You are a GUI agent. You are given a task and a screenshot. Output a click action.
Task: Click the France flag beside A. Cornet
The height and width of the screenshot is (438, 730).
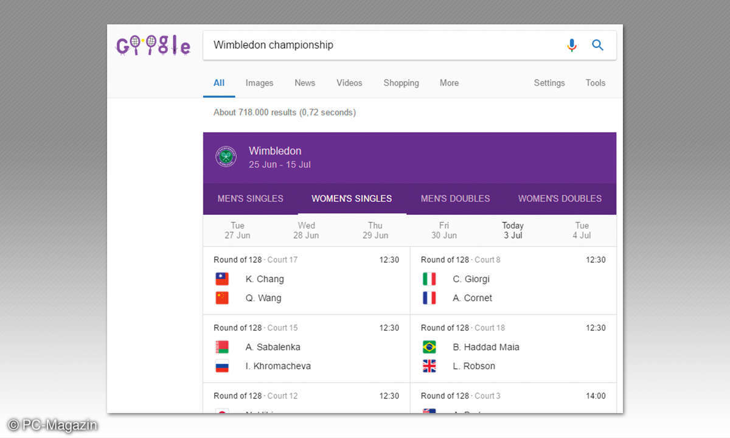(429, 298)
